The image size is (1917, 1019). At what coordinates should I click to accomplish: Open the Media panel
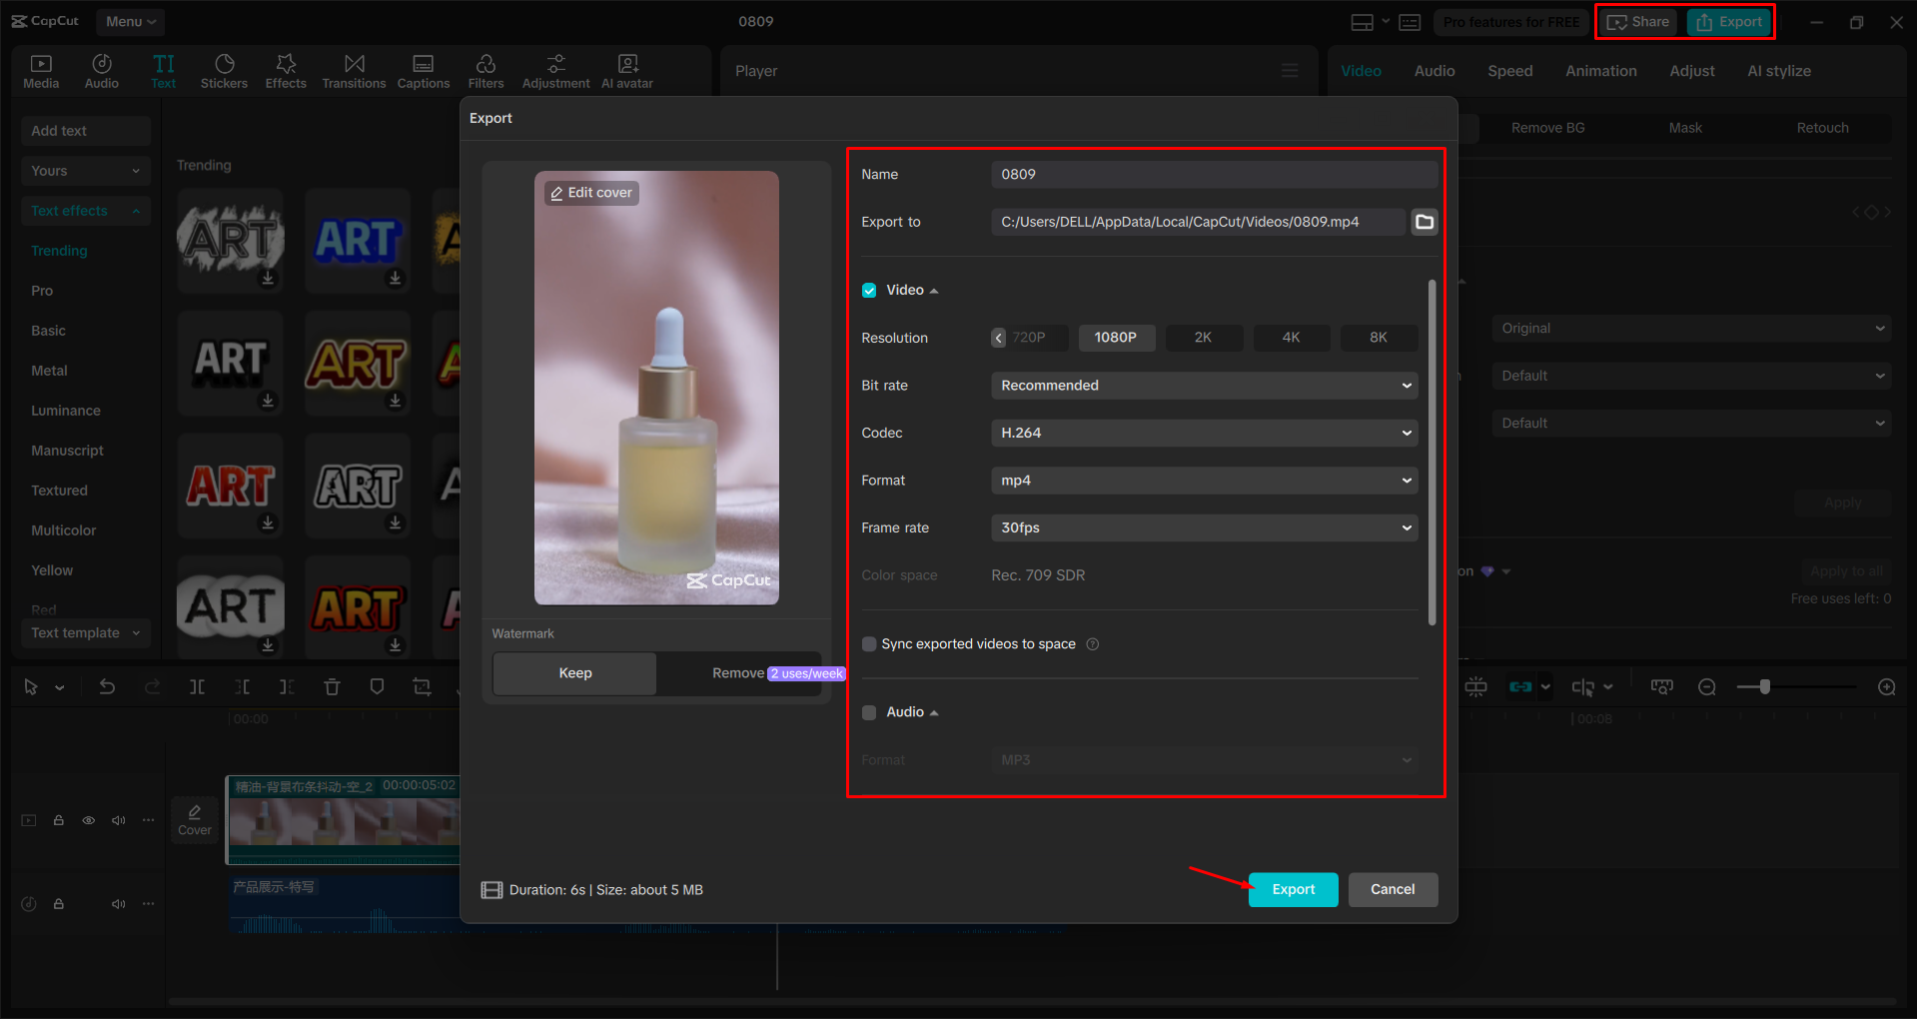41,70
